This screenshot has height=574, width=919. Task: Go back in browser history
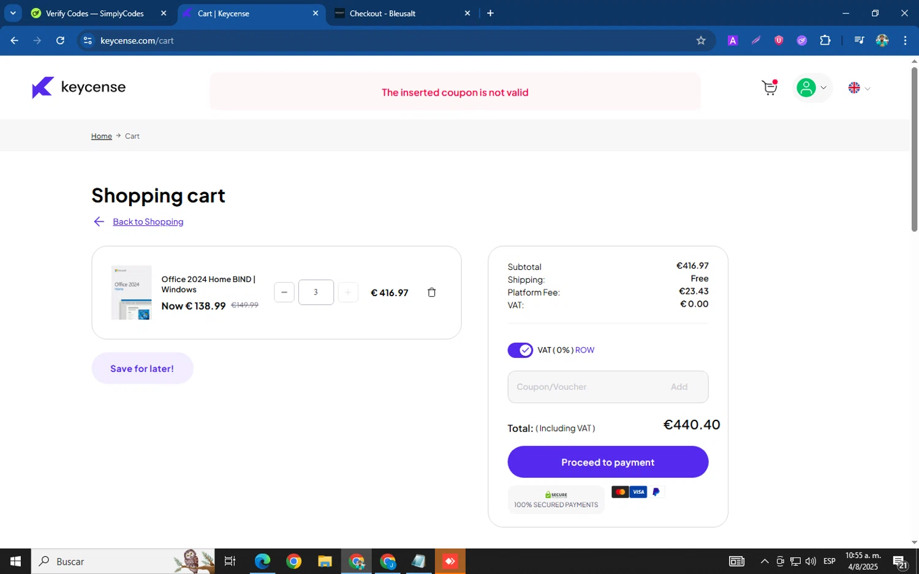pyautogui.click(x=15, y=40)
